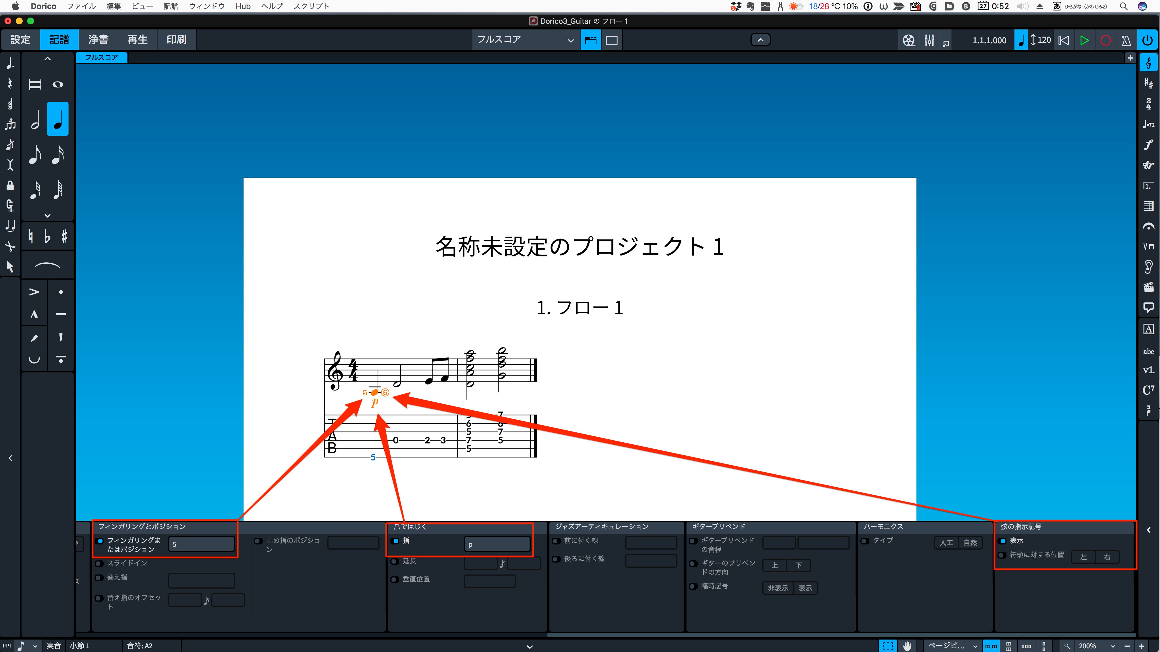Screen dimensions: 1160x652
Task: Open the ファイル menu
Action: point(82,6)
